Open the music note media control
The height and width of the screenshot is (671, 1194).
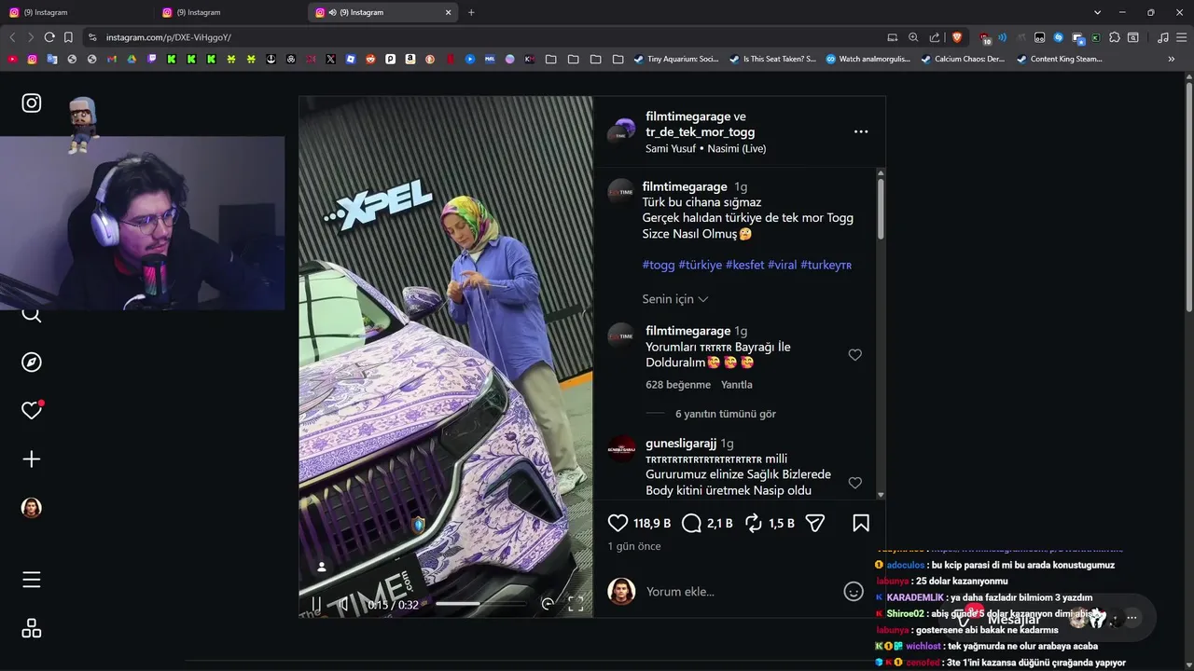click(x=1162, y=37)
